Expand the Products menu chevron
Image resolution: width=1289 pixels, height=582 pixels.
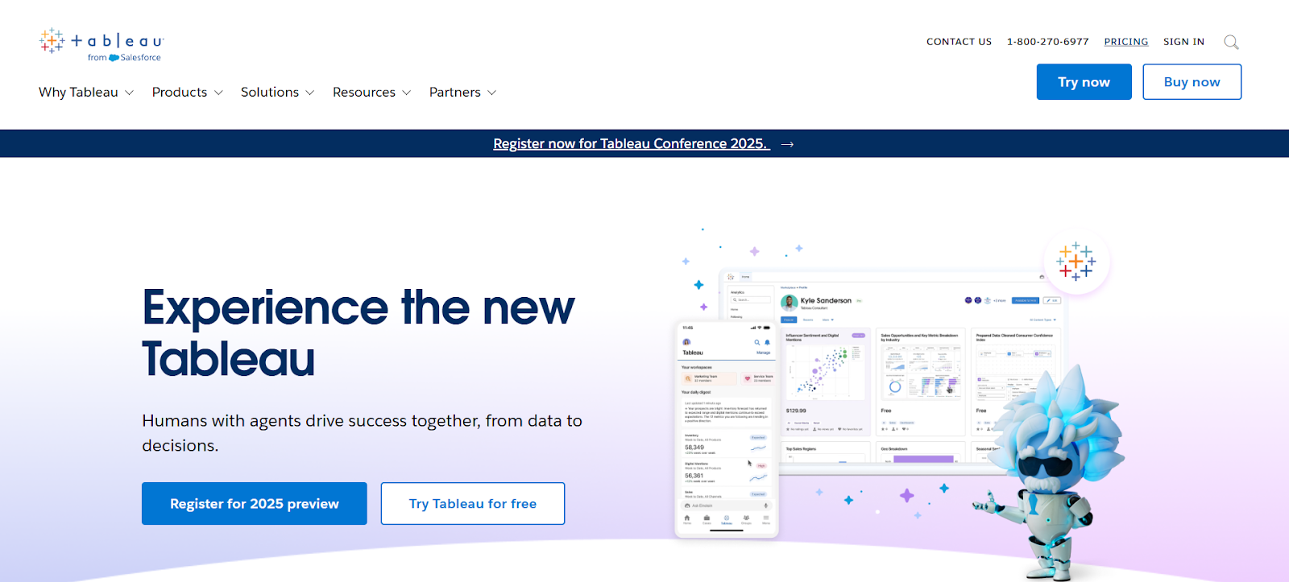point(218,93)
